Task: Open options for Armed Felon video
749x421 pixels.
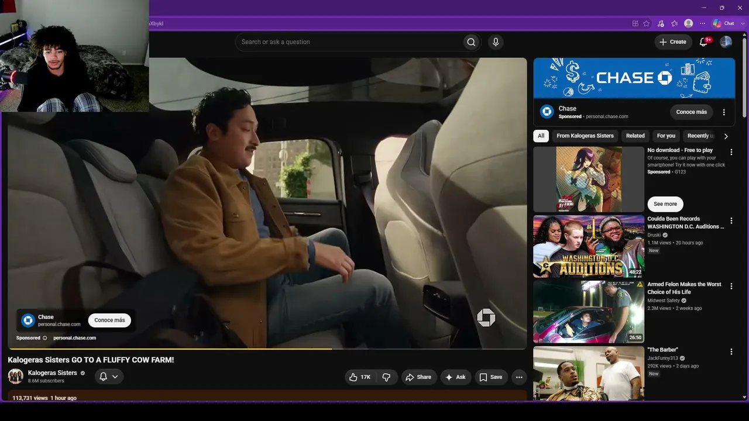Action: point(731,286)
